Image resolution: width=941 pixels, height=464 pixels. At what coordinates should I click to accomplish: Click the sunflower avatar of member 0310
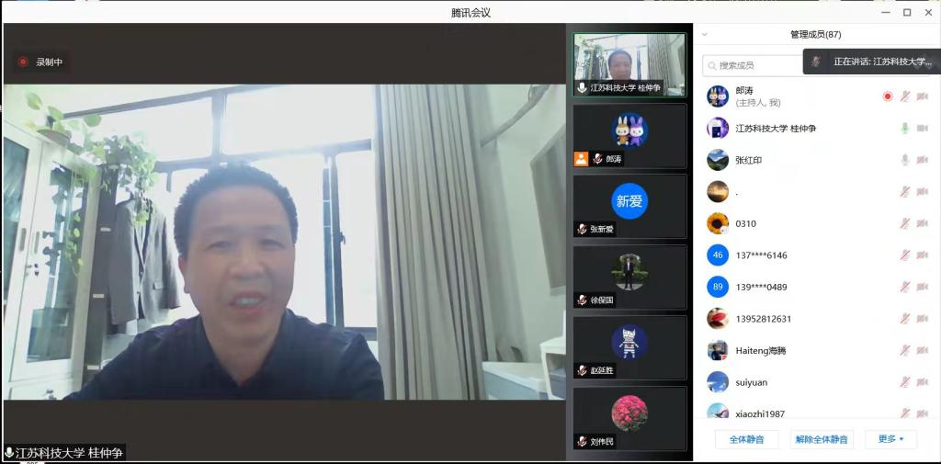[718, 223]
